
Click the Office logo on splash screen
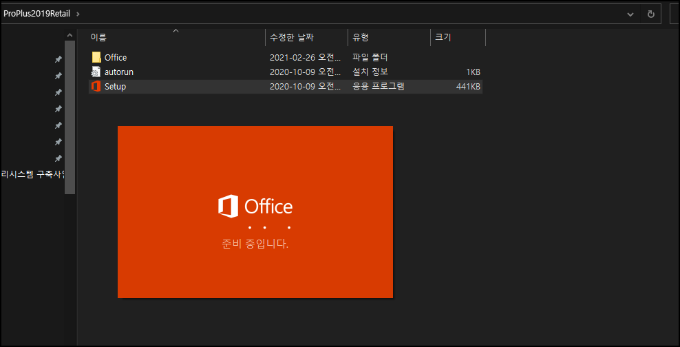pyautogui.click(x=255, y=206)
